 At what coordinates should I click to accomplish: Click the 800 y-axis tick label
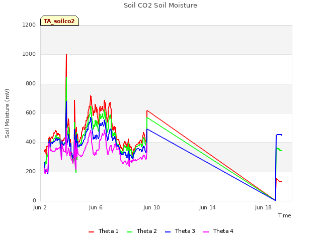coord(31,84)
